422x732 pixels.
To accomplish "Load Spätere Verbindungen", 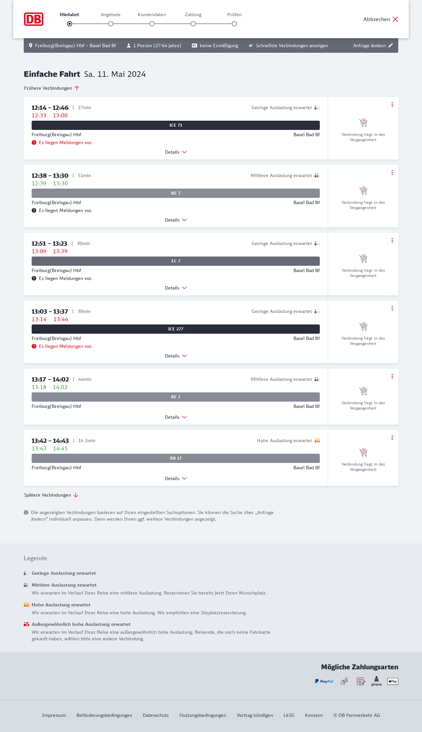I will pos(51,495).
